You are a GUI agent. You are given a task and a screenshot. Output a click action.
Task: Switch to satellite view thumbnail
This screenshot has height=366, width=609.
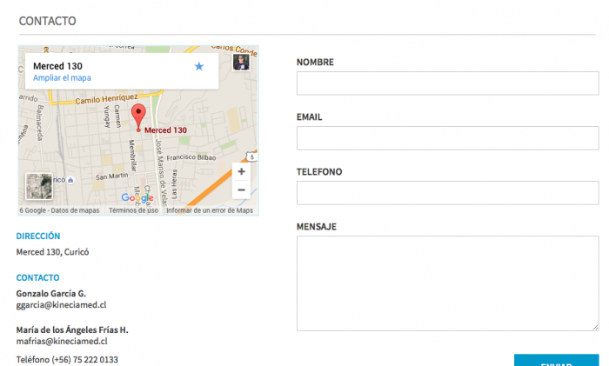coord(38,187)
